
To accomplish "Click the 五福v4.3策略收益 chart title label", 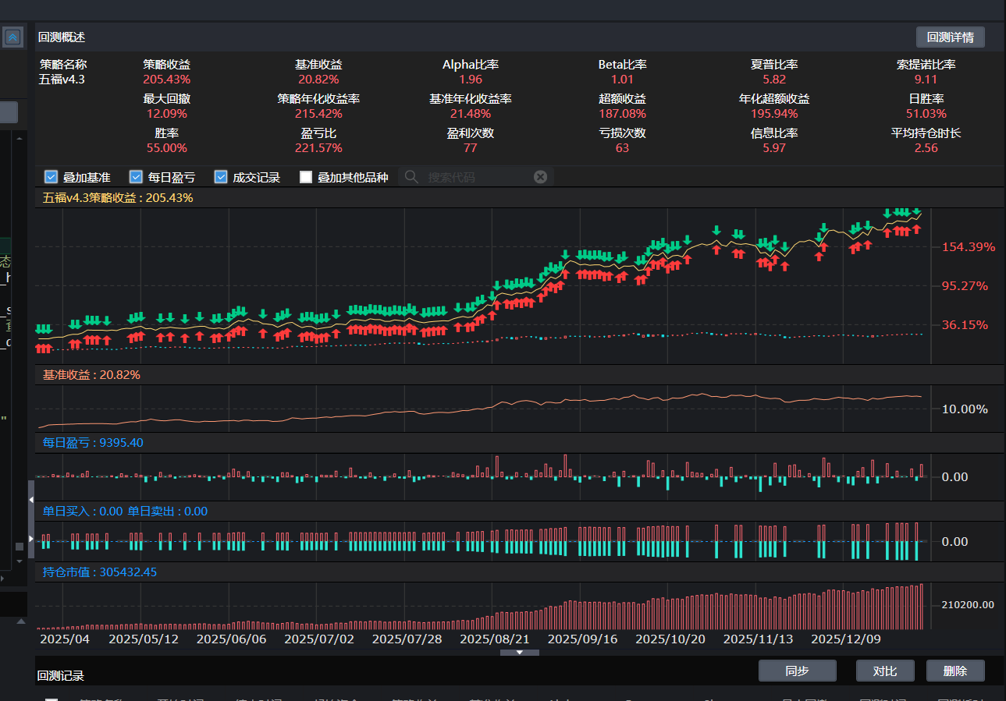I will tap(118, 197).
